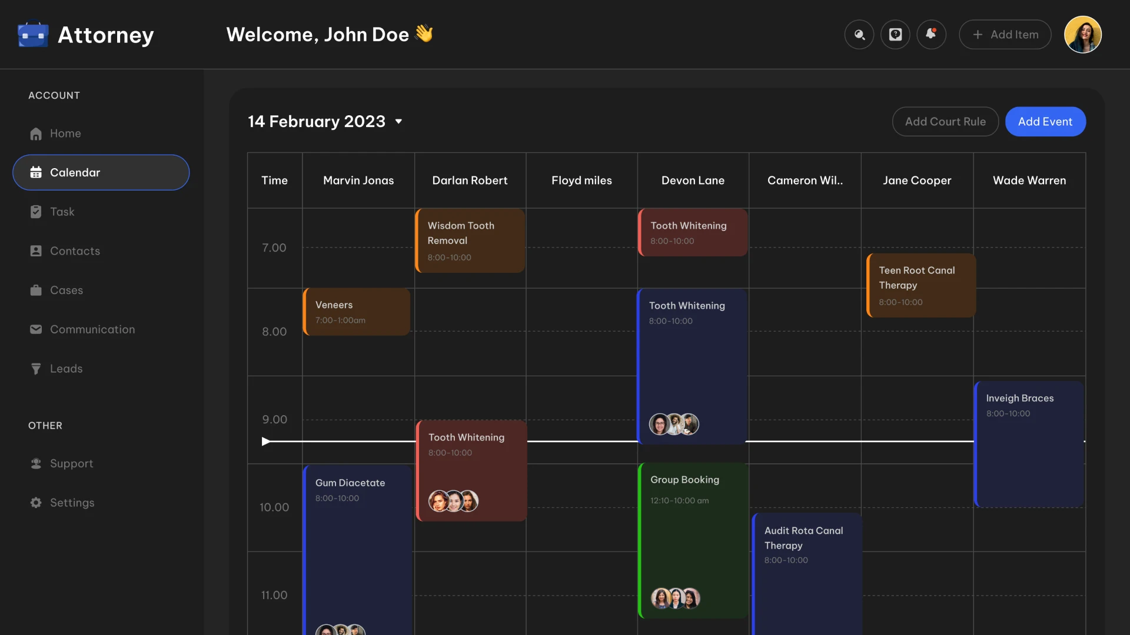Select the Home icon in the sidebar
Viewport: 1130px width, 635px height.
tap(36, 133)
